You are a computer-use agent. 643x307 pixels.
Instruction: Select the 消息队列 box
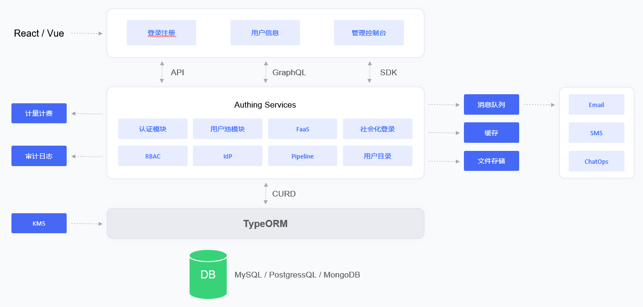(492, 105)
